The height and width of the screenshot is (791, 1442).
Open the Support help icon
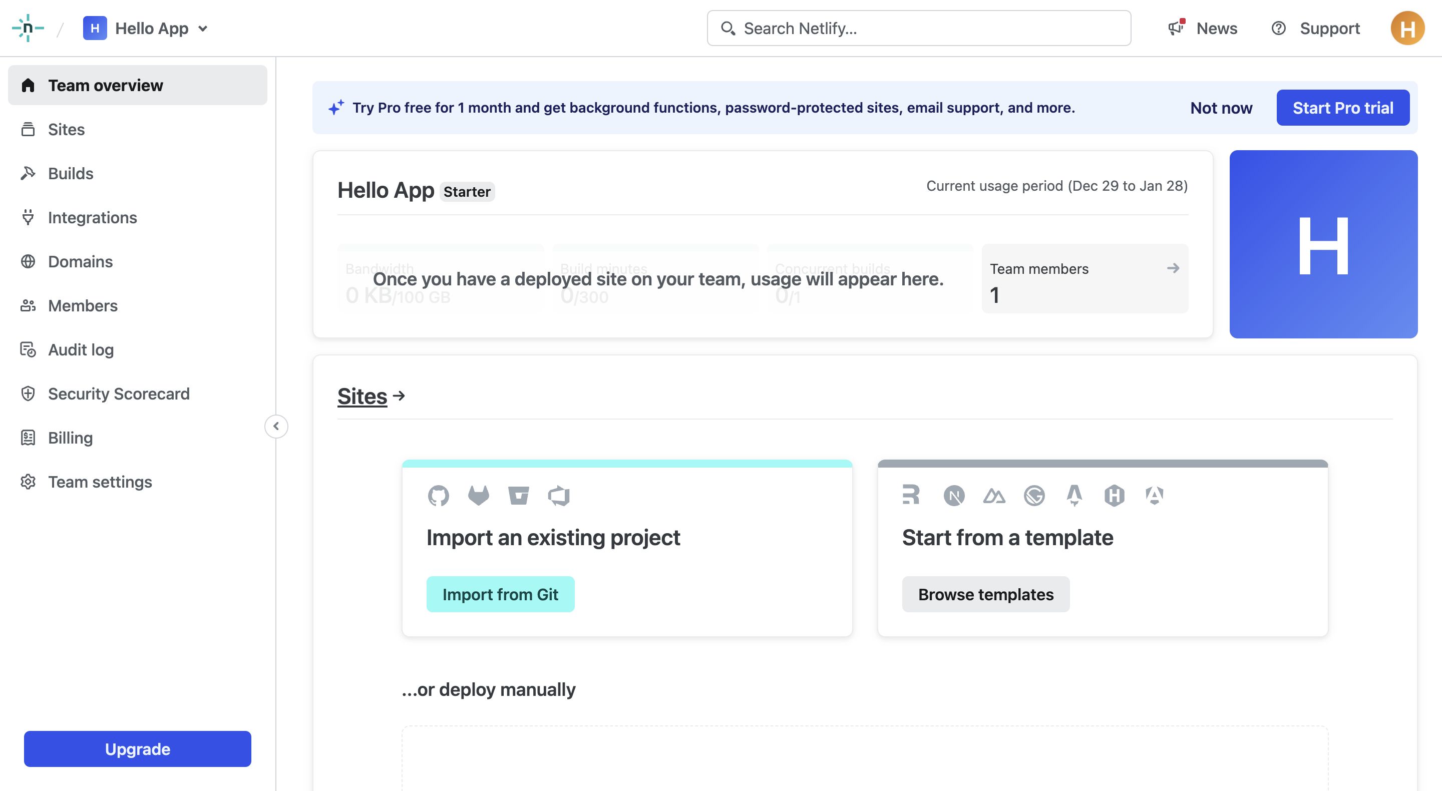1279,28
